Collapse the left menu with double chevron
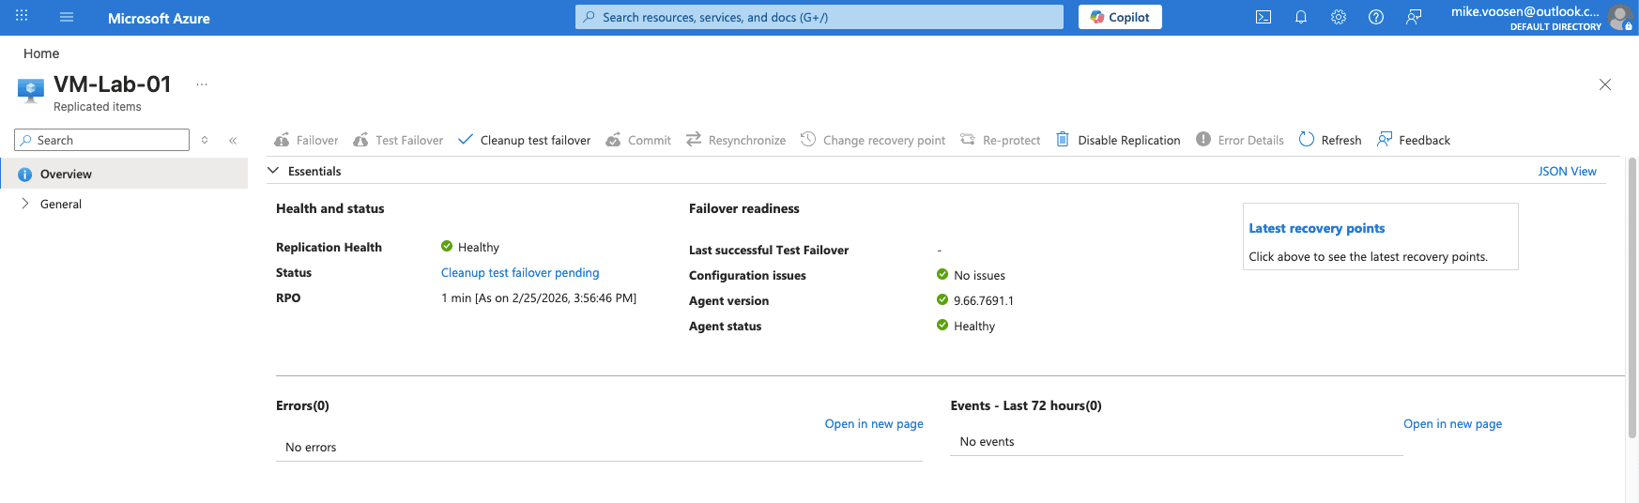This screenshot has height=503, width=1639. coord(233,140)
